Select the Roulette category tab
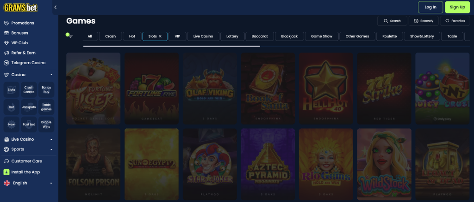This screenshot has width=474, height=202. pos(389,36)
